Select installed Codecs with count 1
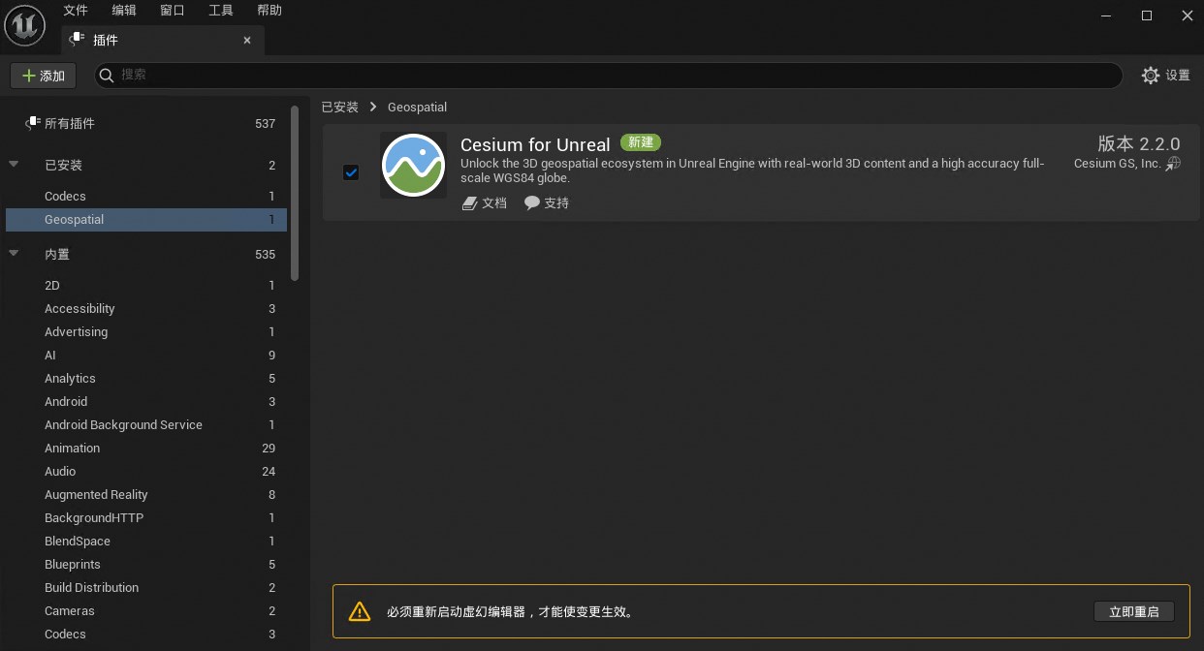Image resolution: width=1204 pixels, height=651 pixels. pos(148,196)
